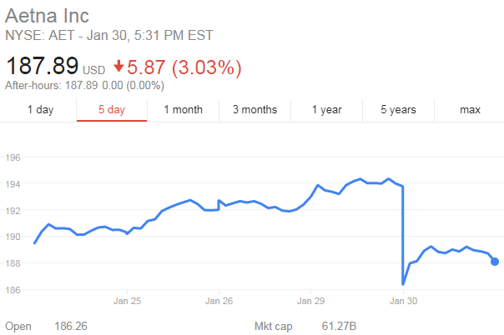Click the 187.89 stock price
This screenshot has height=335, width=504.
[43, 65]
